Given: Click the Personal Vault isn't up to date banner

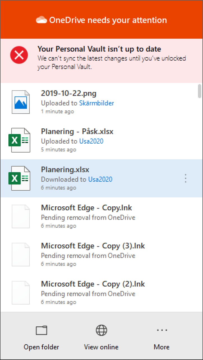Looking at the screenshot, I should click(x=112, y=58).
